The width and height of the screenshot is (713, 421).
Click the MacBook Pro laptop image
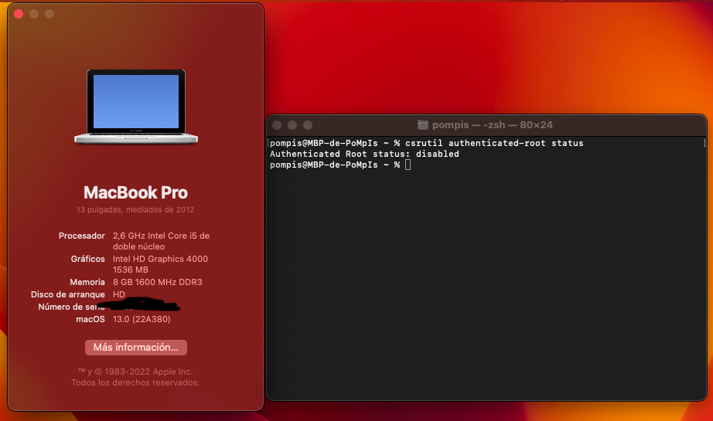tap(136, 107)
